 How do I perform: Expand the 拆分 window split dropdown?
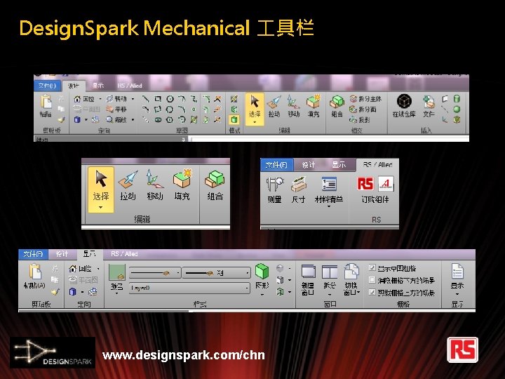330,295
